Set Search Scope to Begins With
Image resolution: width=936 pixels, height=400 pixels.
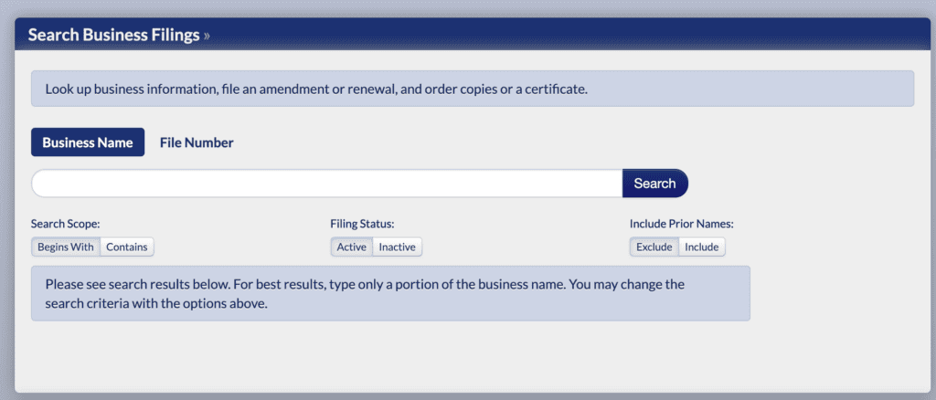(x=65, y=247)
